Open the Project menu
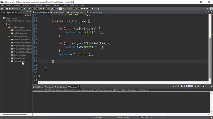 (57, 5)
